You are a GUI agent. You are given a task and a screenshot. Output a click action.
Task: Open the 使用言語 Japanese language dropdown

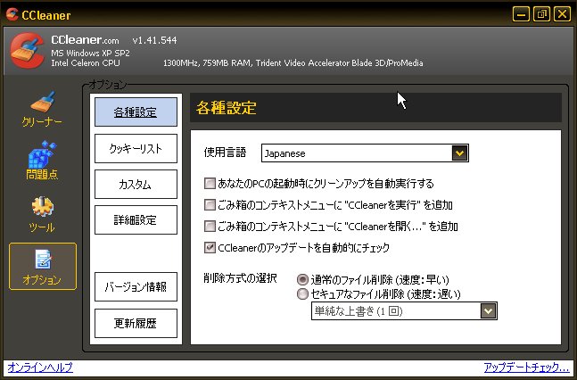365,153
